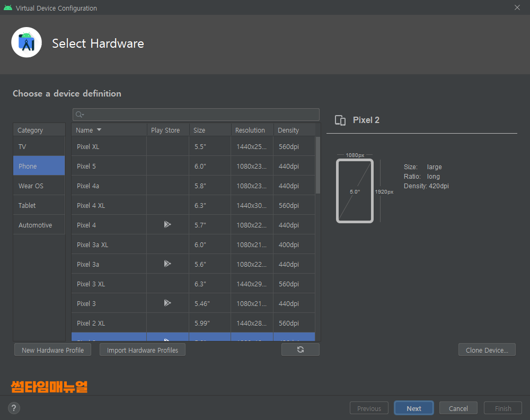530x420 pixels.
Task: Click the device list vertical scrollbar
Action: click(317, 165)
